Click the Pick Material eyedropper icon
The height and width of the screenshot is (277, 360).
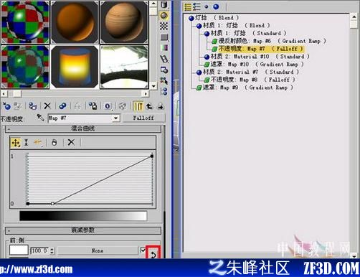click(x=40, y=117)
